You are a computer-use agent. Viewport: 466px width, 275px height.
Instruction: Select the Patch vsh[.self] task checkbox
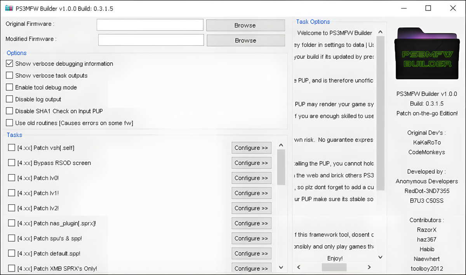pyautogui.click(x=11, y=148)
